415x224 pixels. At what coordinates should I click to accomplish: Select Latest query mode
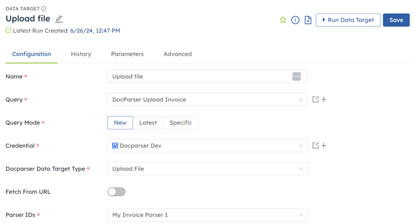click(x=148, y=123)
